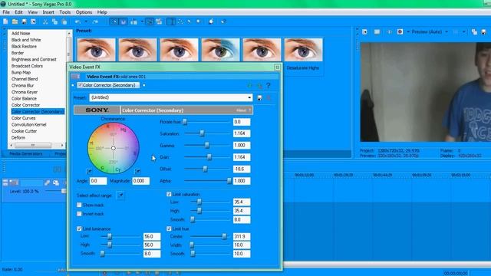This screenshot has height=276, width=491.
Task: Open Project Video Properties icon in preview
Action: (x=364, y=32)
